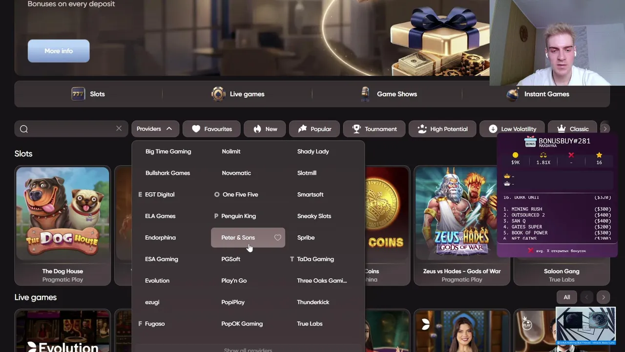The height and width of the screenshot is (352, 625).
Task: Open The Dog House slot thumbnail
Action: 62,213
